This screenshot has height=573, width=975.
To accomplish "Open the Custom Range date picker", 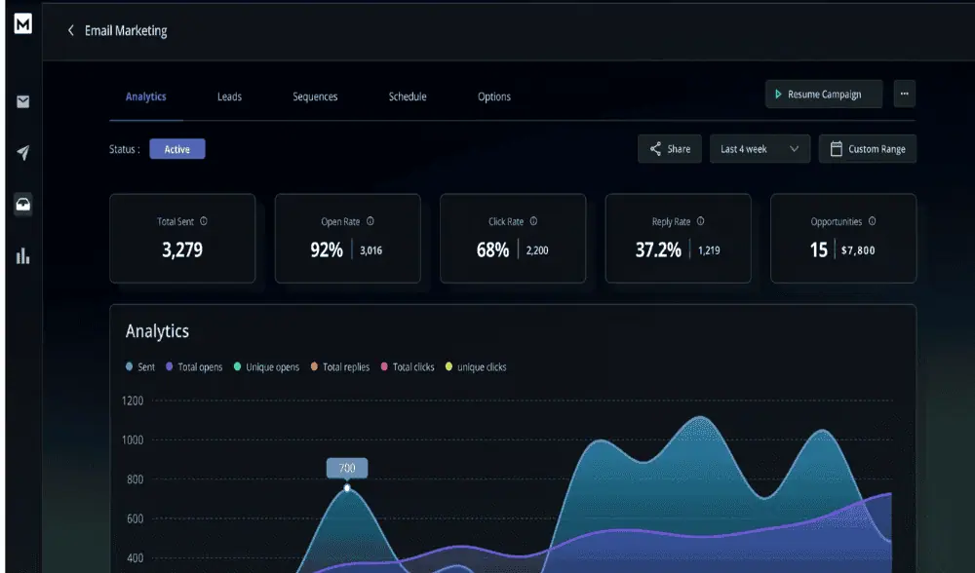I will pyautogui.click(x=867, y=149).
